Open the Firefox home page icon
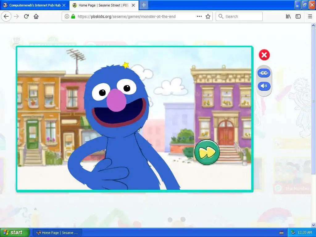 (36, 17)
